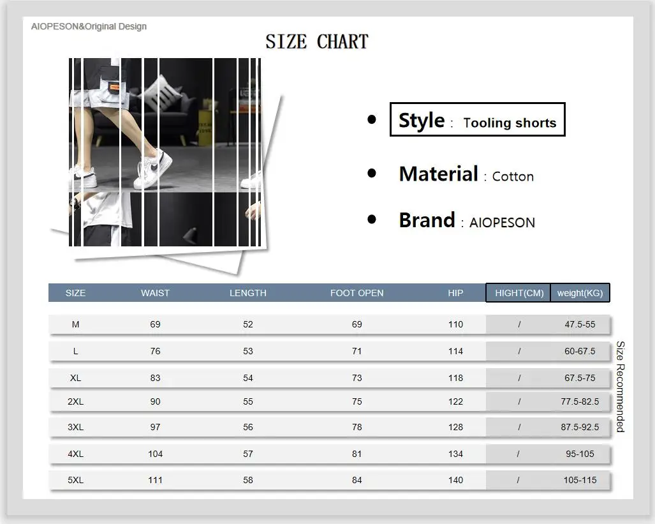Click the 4XL size cell

(76, 454)
